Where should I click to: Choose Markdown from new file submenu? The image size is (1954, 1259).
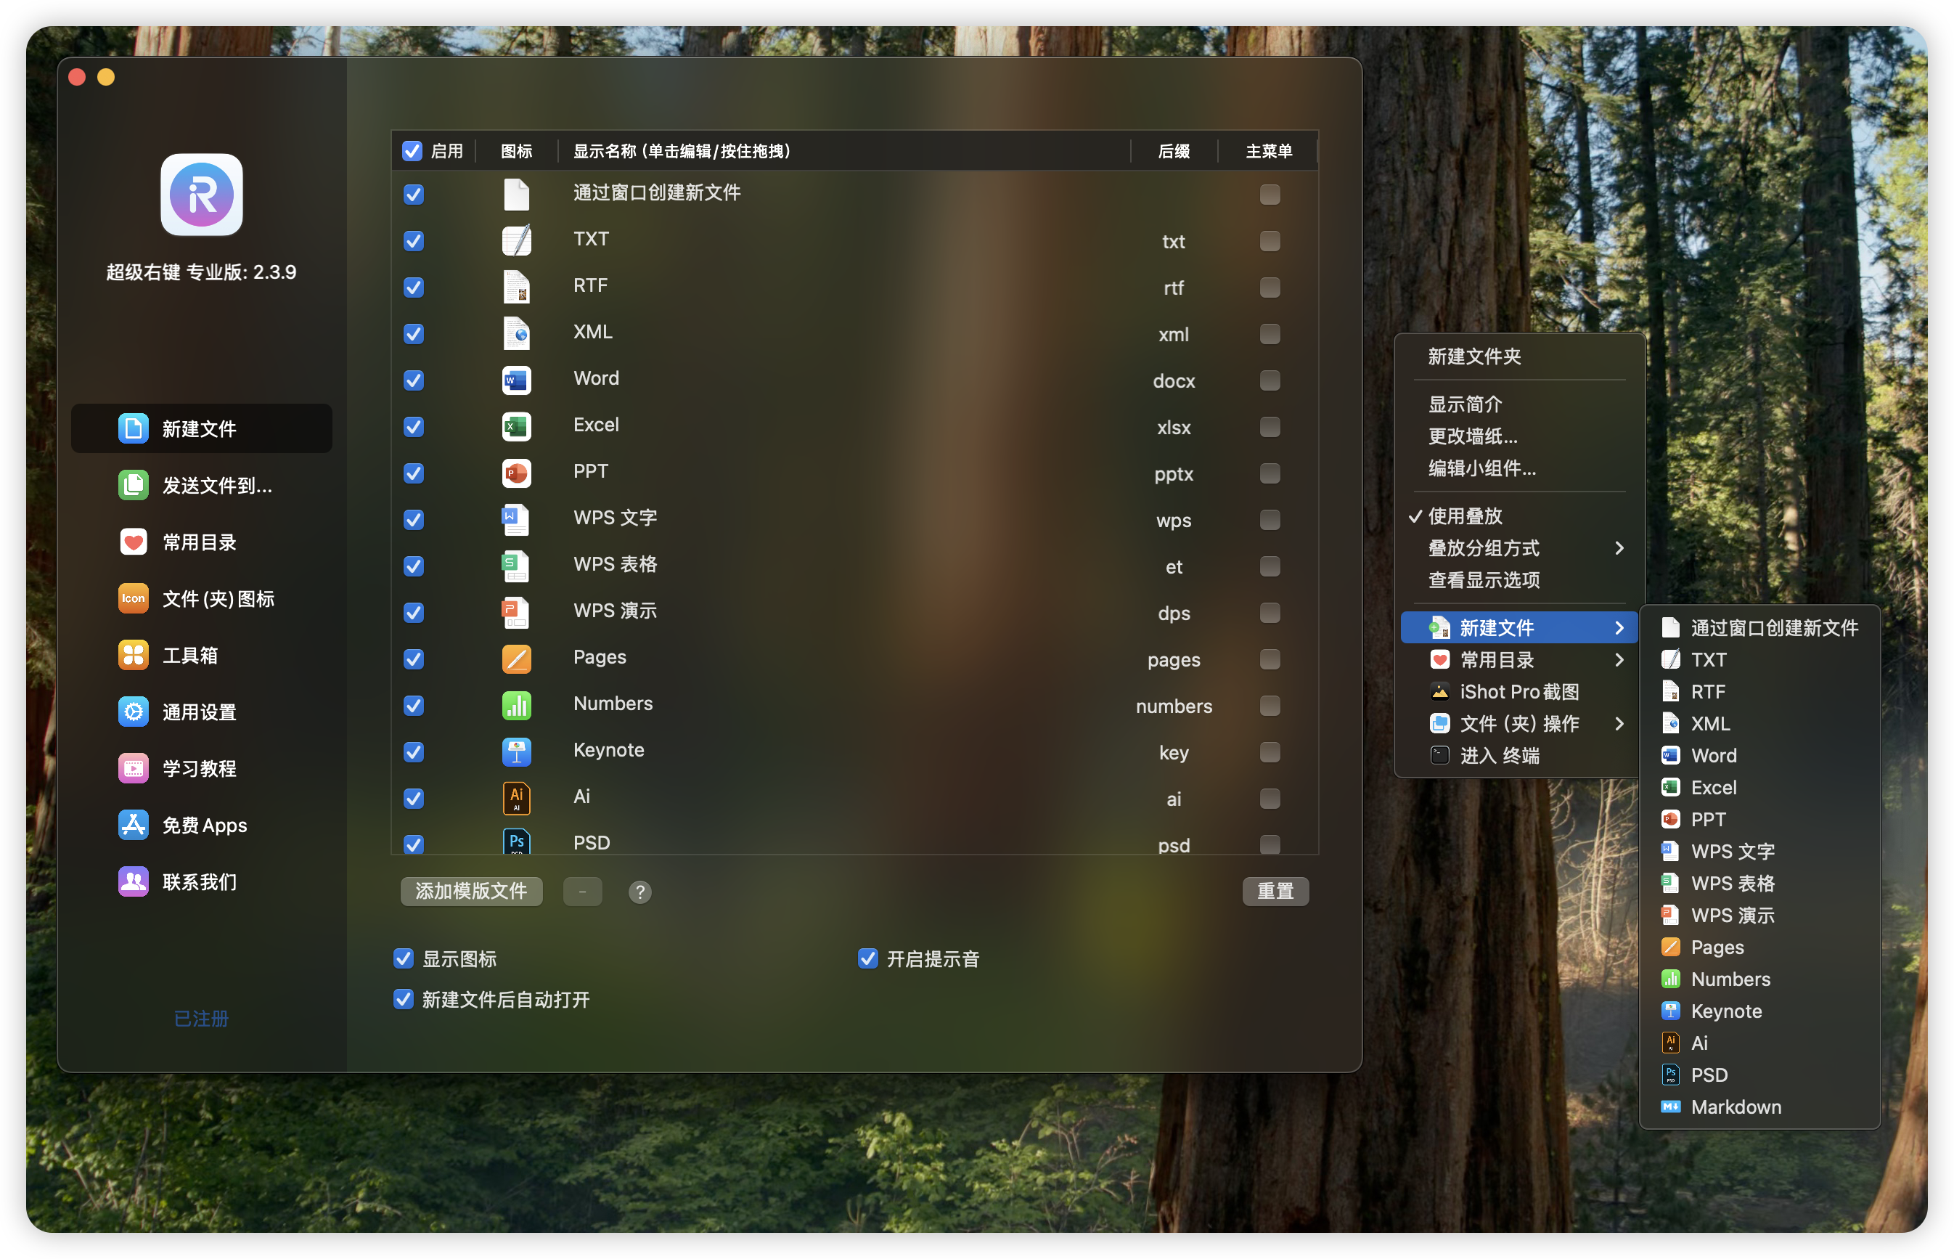[1735, 1107]
